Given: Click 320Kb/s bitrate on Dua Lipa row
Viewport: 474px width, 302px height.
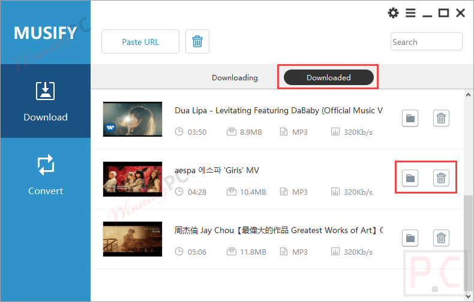Looking at the screenshot, I should coord(358,132).
